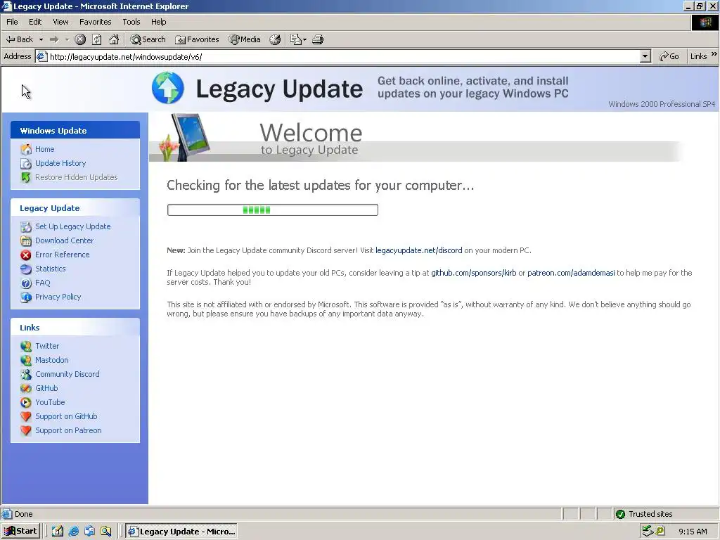Open the File menu
The width and height of the screenshot is (720, 540).
(x=12, y=22)
